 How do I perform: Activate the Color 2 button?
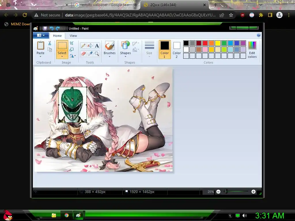click(x=177, y=49)
